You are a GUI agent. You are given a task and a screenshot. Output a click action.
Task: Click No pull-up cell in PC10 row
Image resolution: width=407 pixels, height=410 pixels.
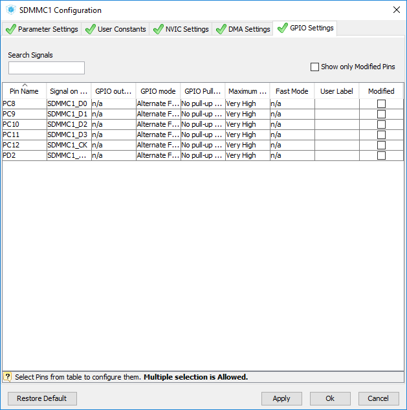coord(203,124)
